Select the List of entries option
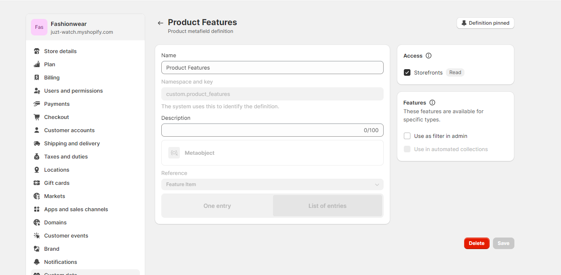The image size is (561, 275). click(328, 206)
